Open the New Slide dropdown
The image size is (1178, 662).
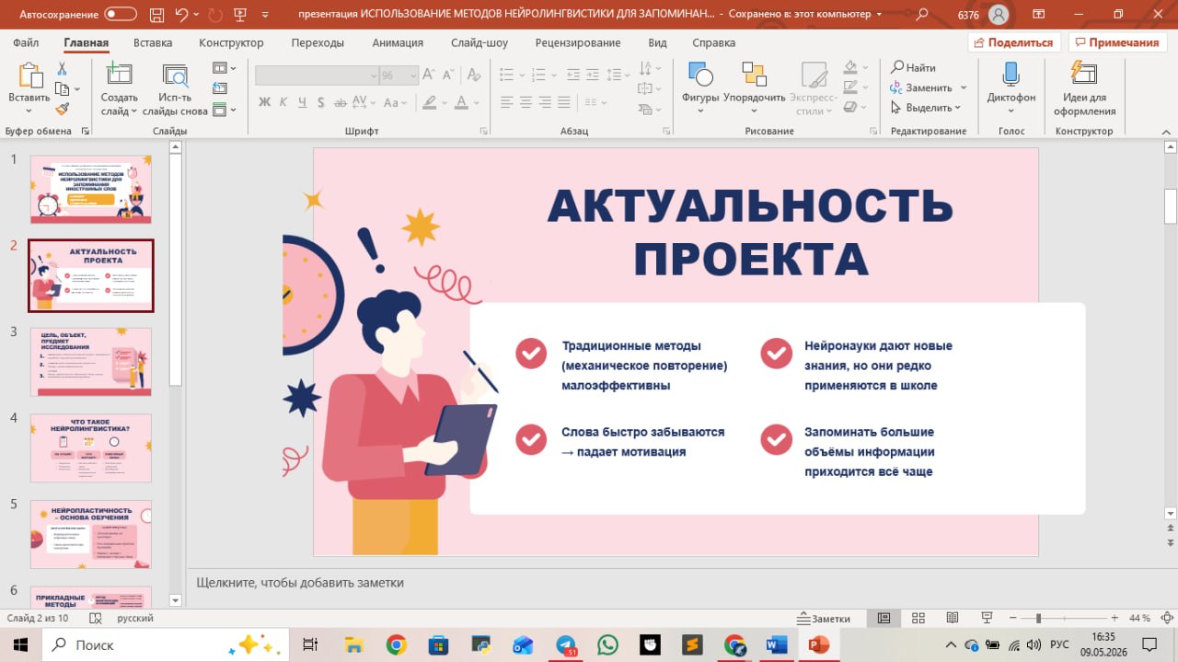pyautogui.click(x=120, y=104)
